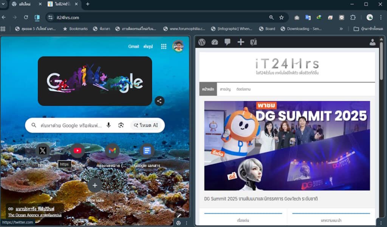Select the ติดต่องาน menu item
The width and height of the screenshot is (387, 227).
pos(243,89)
